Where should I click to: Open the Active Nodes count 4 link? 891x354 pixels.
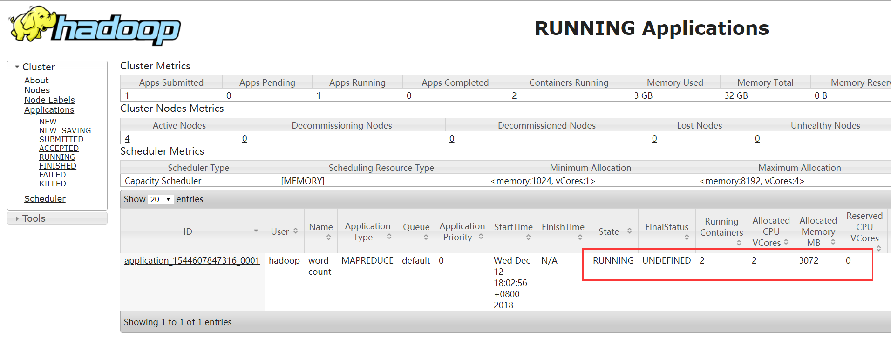127,138
